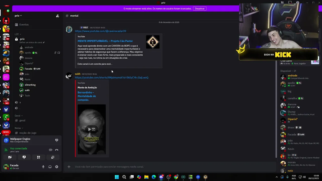Open Wallpaper Engine stream share icon
322x181 pixels.
57,140
